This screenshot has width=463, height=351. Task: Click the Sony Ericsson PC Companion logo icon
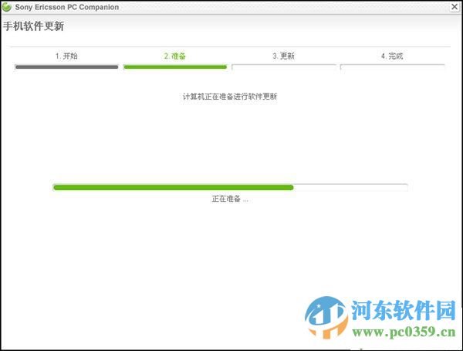[x=6, y=7]
